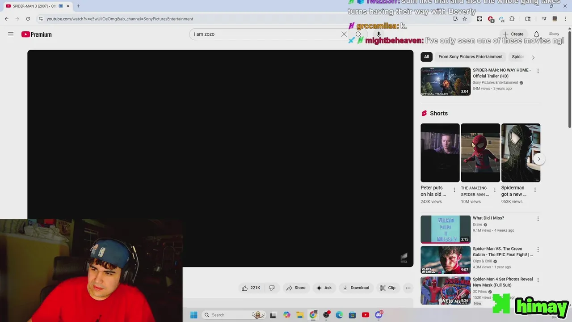This screenshot has width=572, height=322.
Task: Go to YouTube Premium home logo
Action: (36, 34)
